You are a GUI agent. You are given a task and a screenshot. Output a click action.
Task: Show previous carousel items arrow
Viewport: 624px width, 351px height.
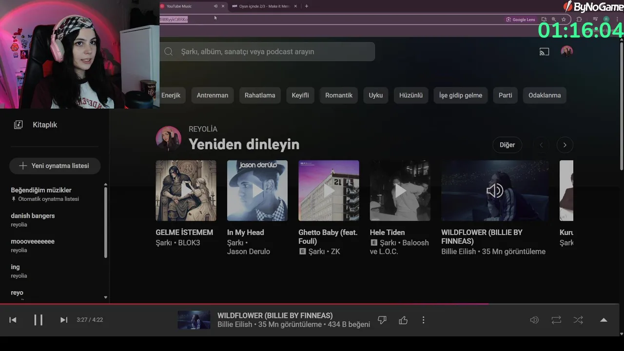pos(541,145)
